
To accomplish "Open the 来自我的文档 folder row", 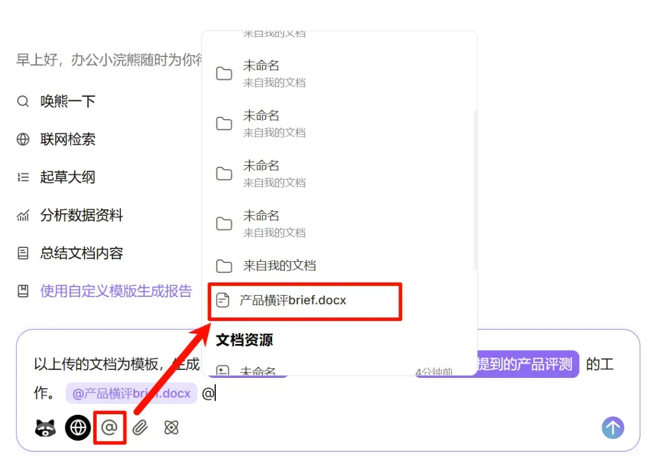I will coord(340,266).
